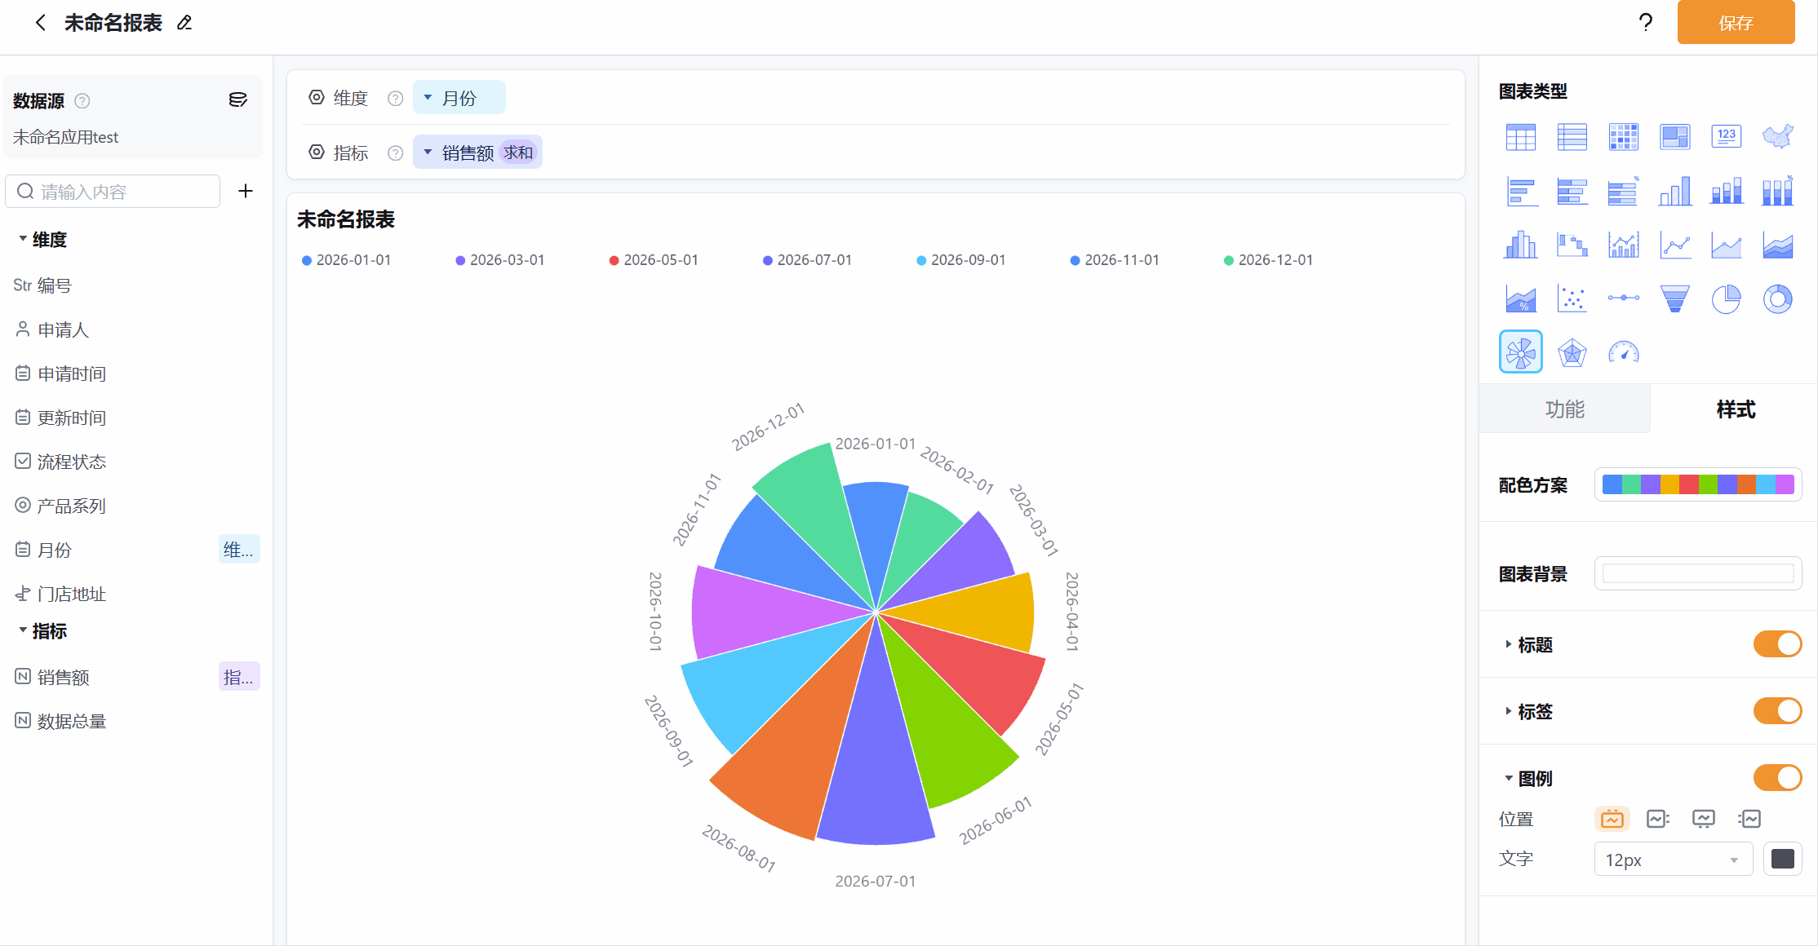Open the legend text color swatch
Image resolution: width=1818 pixels, height=946 pixels.
pyautogui.click(x=1783, y=859)
